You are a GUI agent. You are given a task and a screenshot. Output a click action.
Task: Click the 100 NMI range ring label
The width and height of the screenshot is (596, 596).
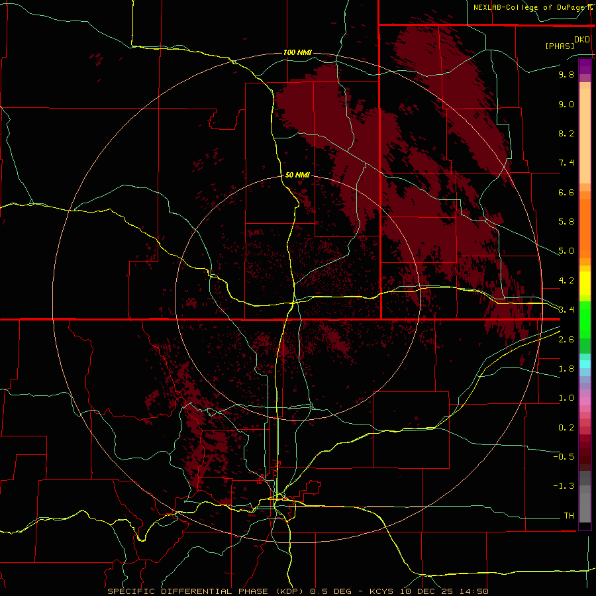tap(297, 52)
